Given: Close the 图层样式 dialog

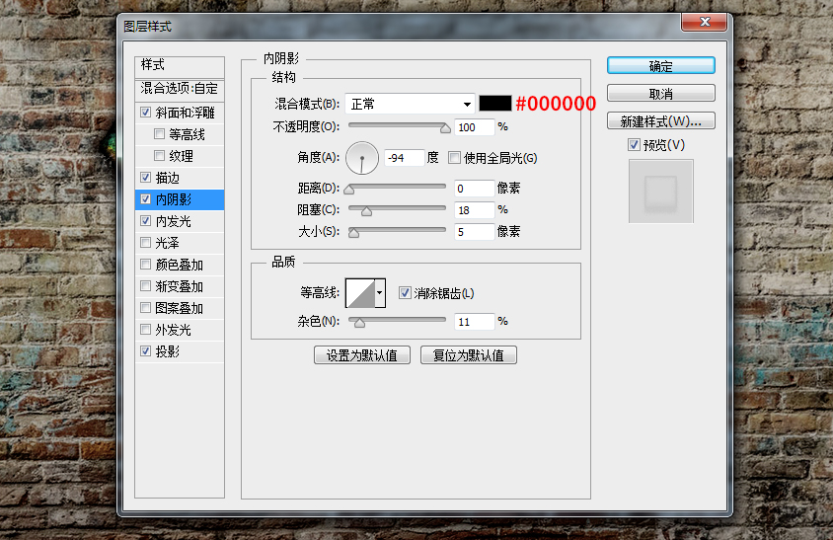Looking at the screenshot, I should click(705, 22).
